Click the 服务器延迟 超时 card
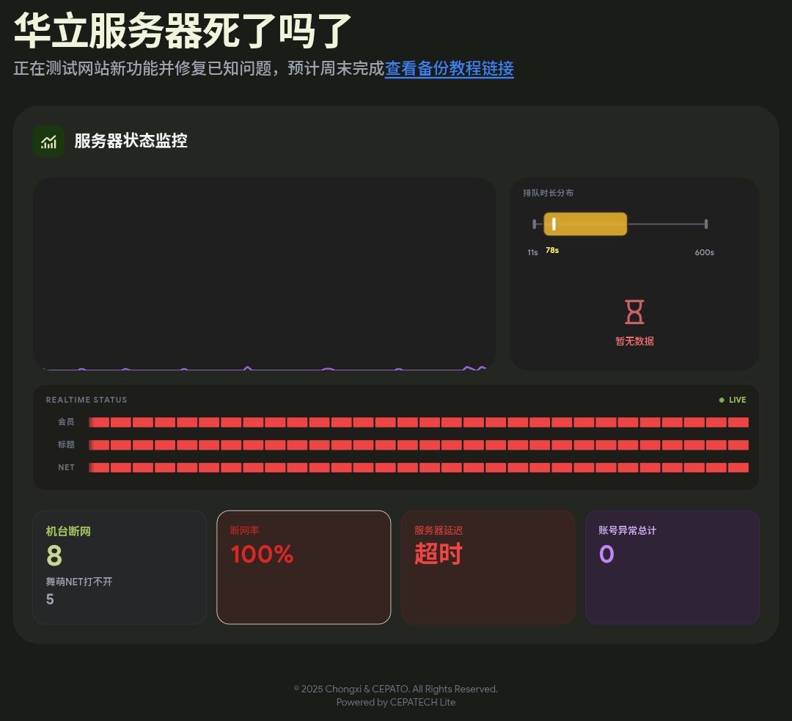Screen dimensions: 792x721 (x=488, y=567)
